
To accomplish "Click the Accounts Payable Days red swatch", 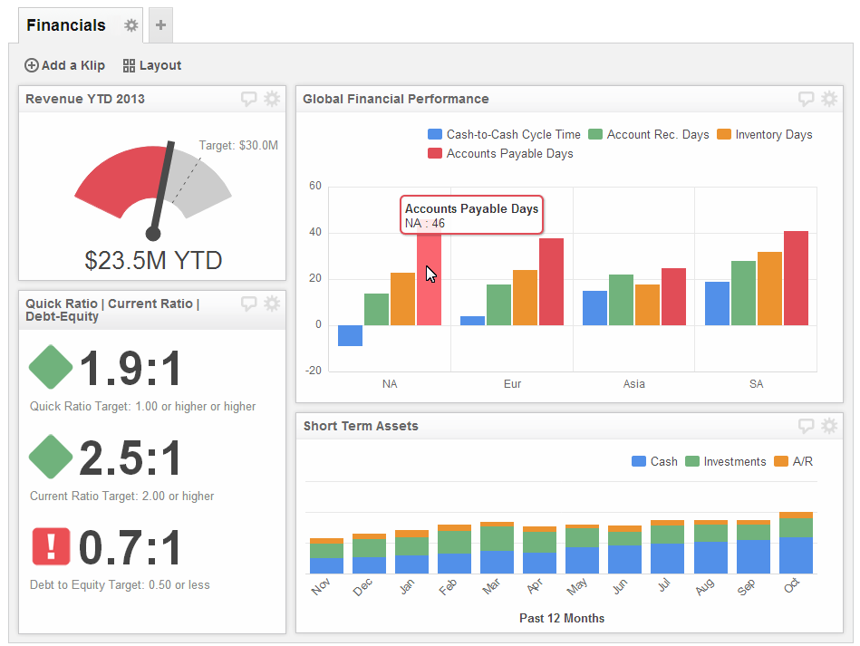I will point(435,154).
